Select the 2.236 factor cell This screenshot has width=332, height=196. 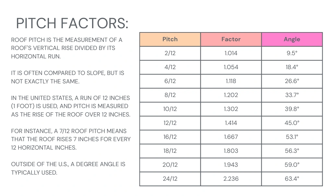click(231, 179)
